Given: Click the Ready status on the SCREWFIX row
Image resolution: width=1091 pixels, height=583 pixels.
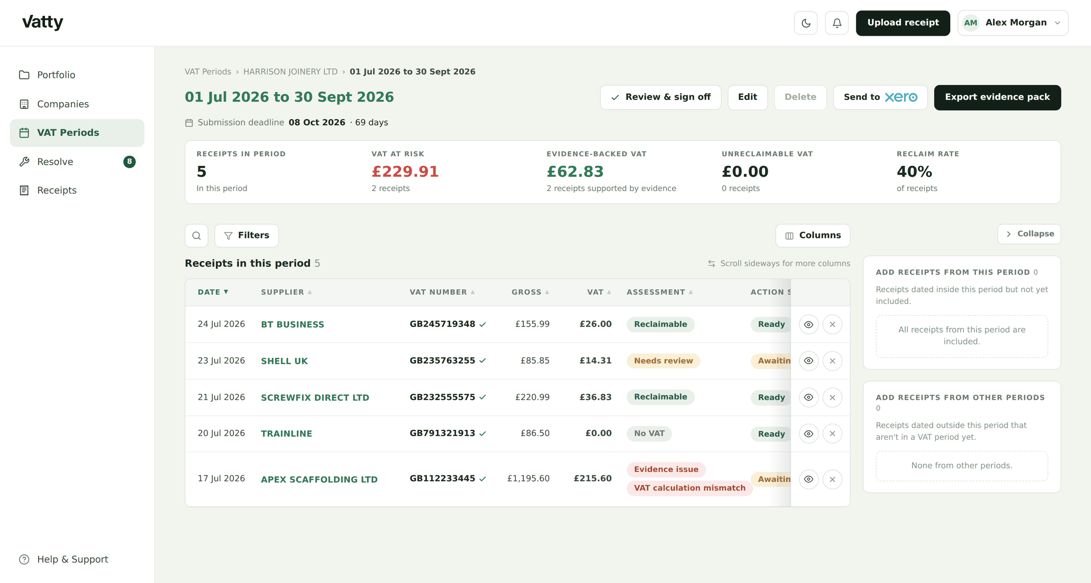Looking at the screenshot, I should pos(771,397).
